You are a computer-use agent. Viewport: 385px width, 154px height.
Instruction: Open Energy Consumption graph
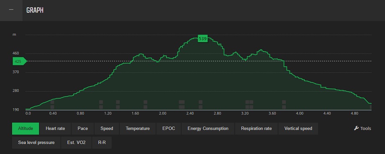[208, 129]
